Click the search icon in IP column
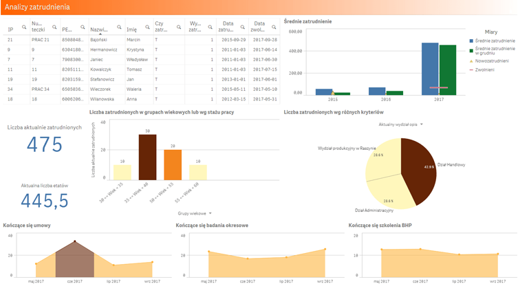This screenshot has height=295, width=518. [24, 27]
